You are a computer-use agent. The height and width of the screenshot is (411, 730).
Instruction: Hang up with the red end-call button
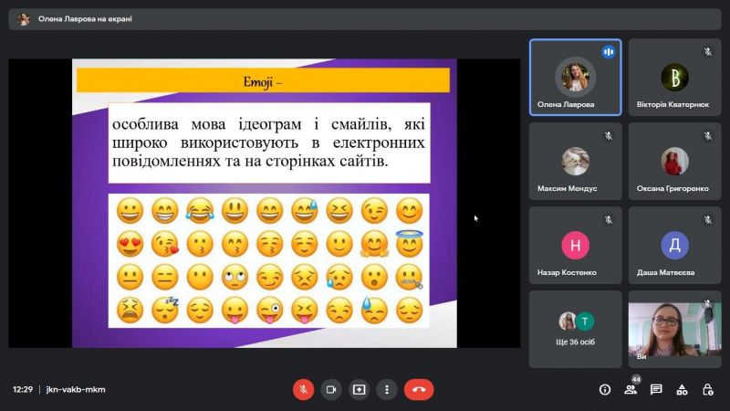point(419,390)
